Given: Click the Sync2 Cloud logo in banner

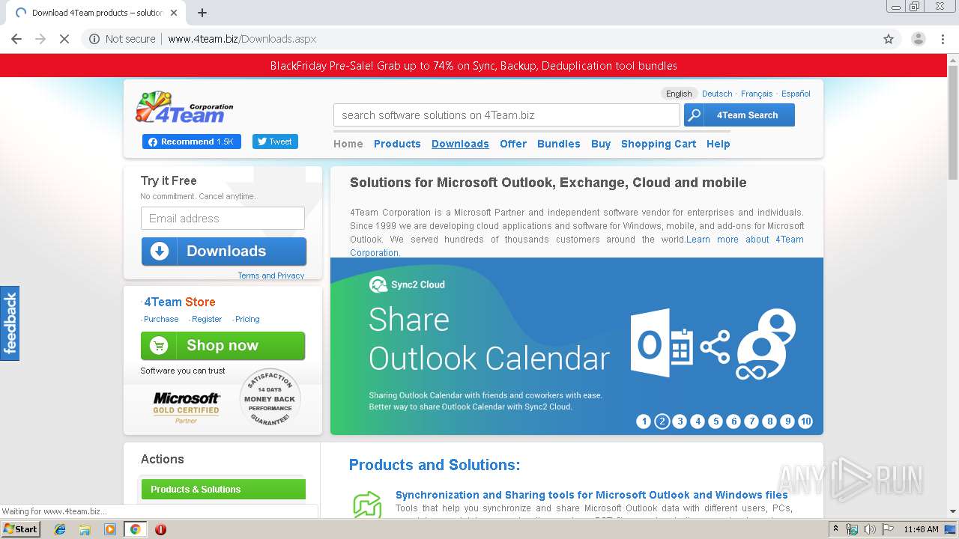Looking at the screenshot, I should tap(407, 284).
